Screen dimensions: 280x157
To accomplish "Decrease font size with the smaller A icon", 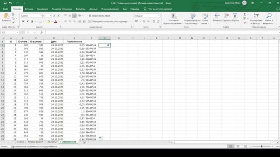I will point(58,16).
